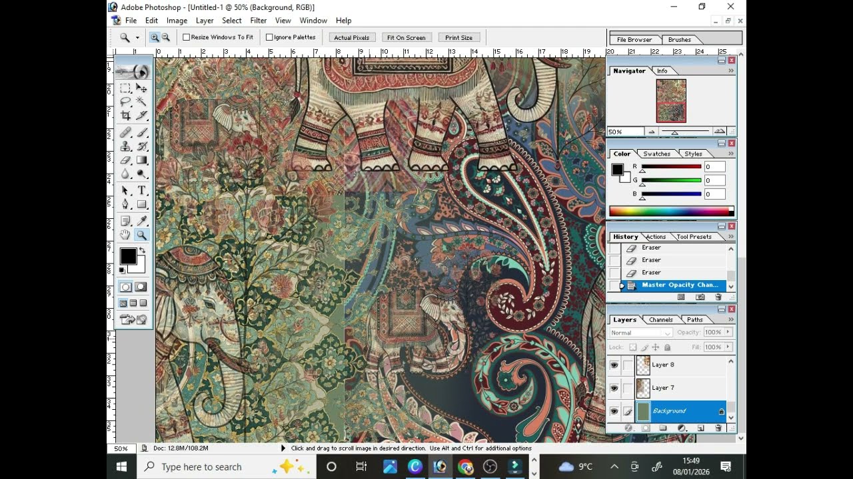Viewport: 853px width, 479px height.
Task: Select the Path Selection arrow tool
Action: point(125,191)
